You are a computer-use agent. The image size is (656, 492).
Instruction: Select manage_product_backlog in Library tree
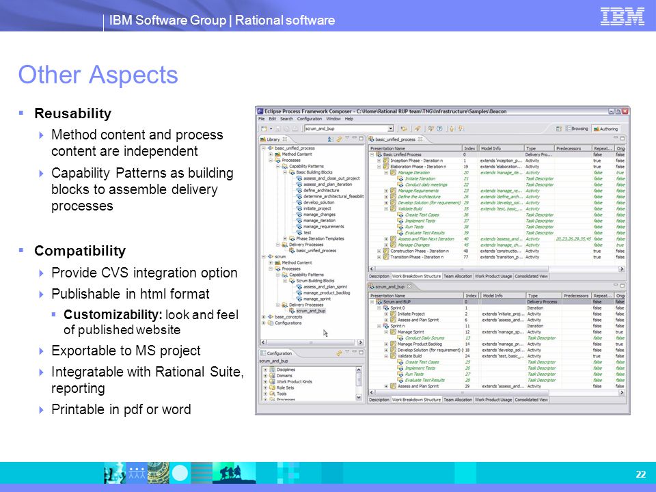[x=327, y=293]
